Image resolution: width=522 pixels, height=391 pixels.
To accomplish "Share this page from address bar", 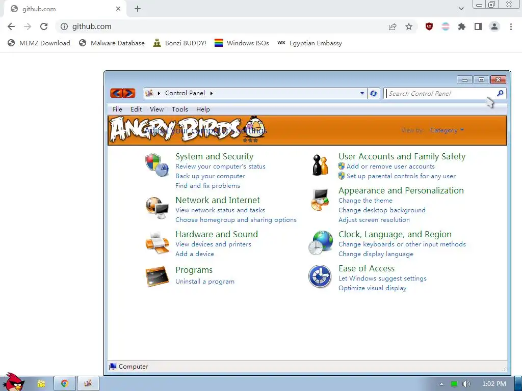I will tap(393, 26).
